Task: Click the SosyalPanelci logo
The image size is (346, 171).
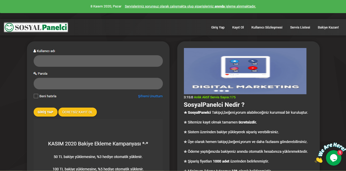Action: coord(36,27)
